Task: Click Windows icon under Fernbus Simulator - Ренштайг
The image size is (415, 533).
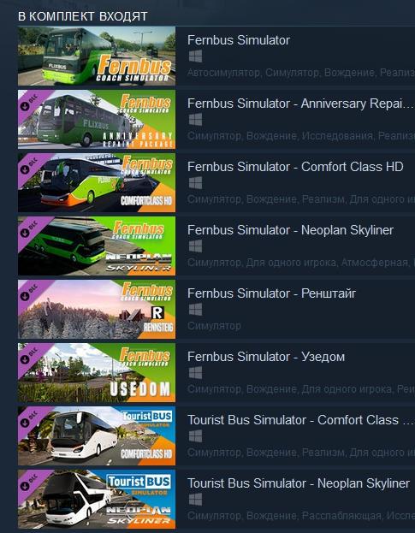Action: [195, 310]
